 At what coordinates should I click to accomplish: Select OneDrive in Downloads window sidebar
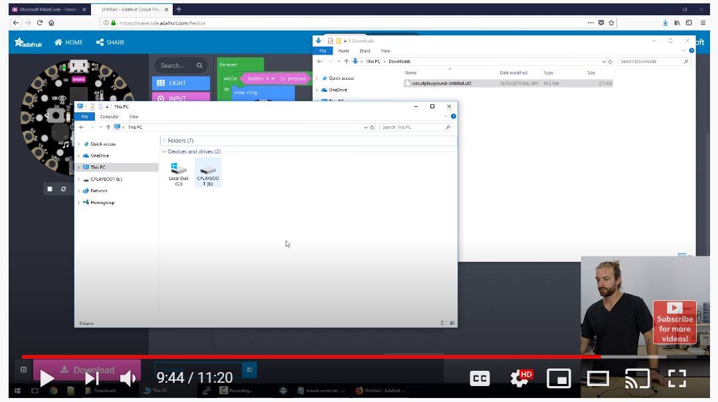coord(337,90)
